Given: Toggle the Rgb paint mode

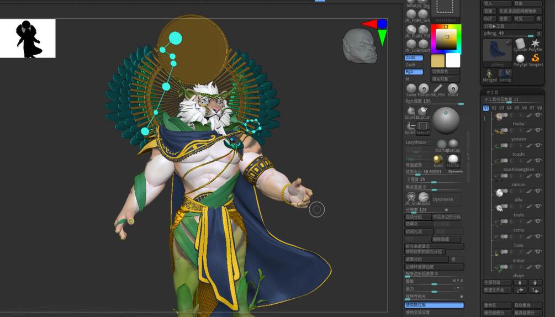Looking at the screenshot, I should [x=414, y=71].
